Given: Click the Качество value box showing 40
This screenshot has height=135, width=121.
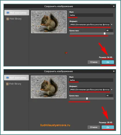Looking at the screenshot, I should [109, 96].
